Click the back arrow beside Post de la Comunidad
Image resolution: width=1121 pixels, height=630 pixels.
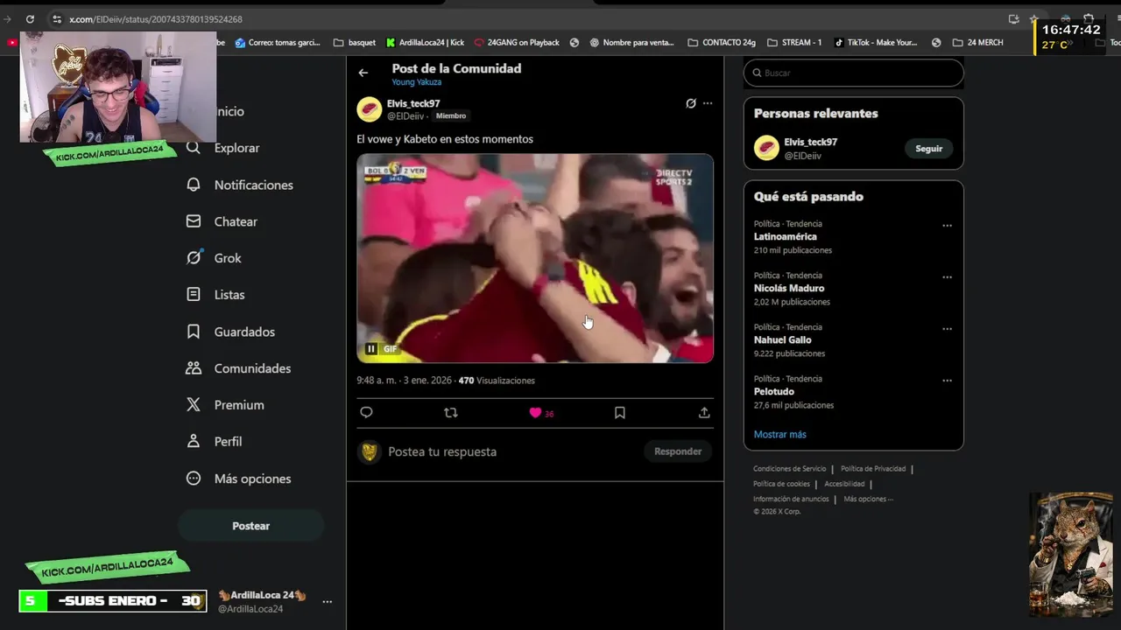tap(363, 73)
